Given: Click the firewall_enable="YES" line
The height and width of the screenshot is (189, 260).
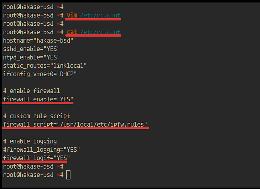Looking at the screenshot, I should (x=38, y=99).
